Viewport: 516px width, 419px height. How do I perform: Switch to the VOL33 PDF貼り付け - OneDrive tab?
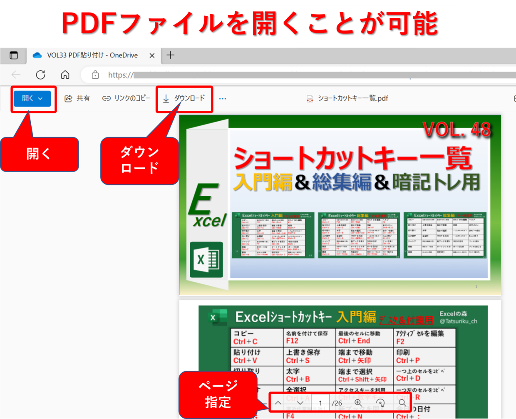94,55
